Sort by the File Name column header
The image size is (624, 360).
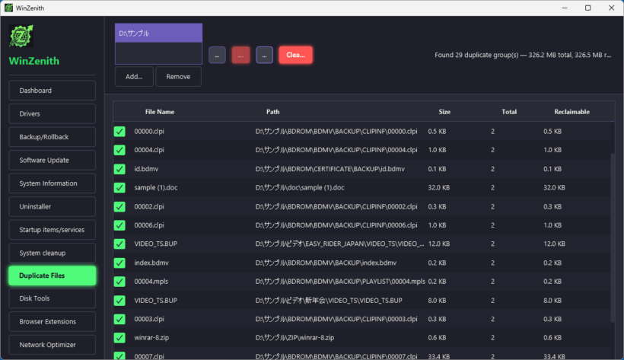click(160, 112)
